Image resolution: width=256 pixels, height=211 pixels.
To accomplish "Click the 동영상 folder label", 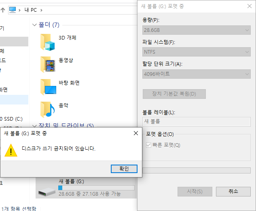I will point(66,60).
